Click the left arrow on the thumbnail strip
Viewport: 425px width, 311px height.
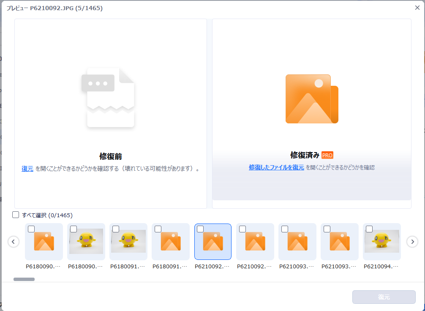tap(14, 242)
